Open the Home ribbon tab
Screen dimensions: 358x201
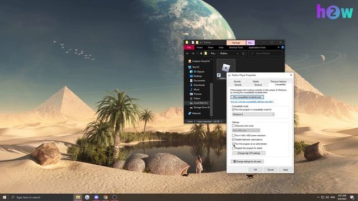[200, 47]
